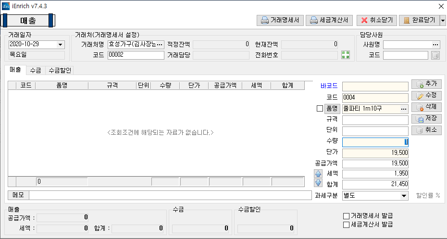Enable the 거래명세서 발급 checkbox
This screenshot has width=447, height=239.
pos(346,215)
